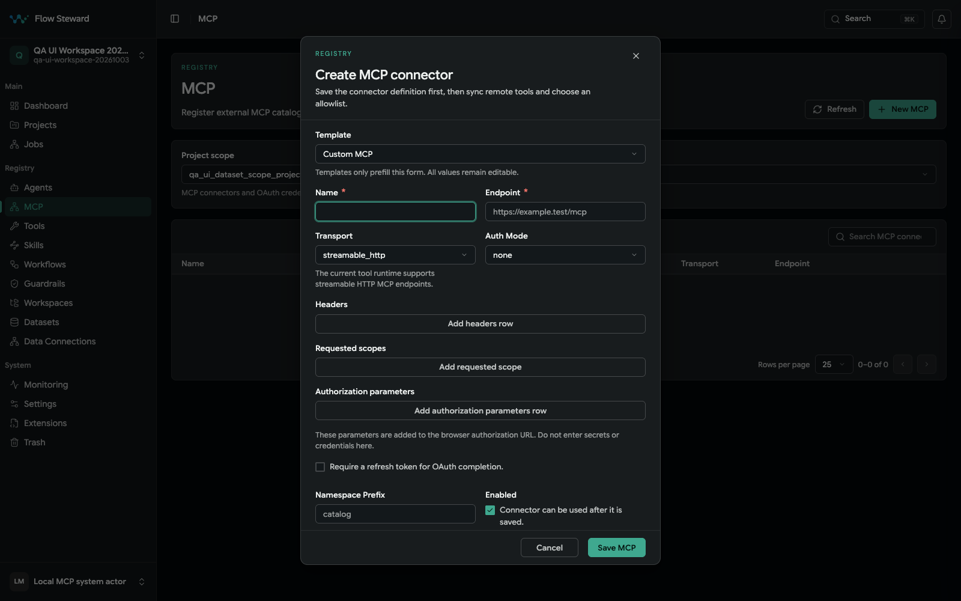Screen dimensions: 961x601
Task: Open the MCP sidebar item
Action: pos(78,207)
